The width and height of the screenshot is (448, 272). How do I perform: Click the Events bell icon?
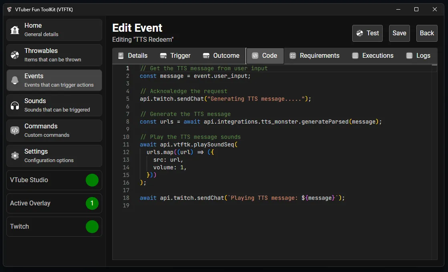tap(15, 80)
